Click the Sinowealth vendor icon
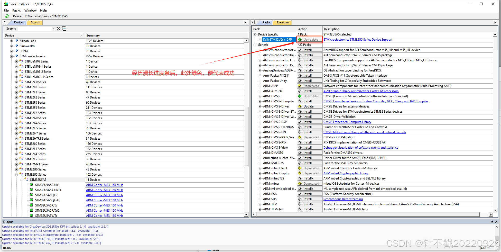Viewport: 501px width, 252px height. [x=17, y=46]
